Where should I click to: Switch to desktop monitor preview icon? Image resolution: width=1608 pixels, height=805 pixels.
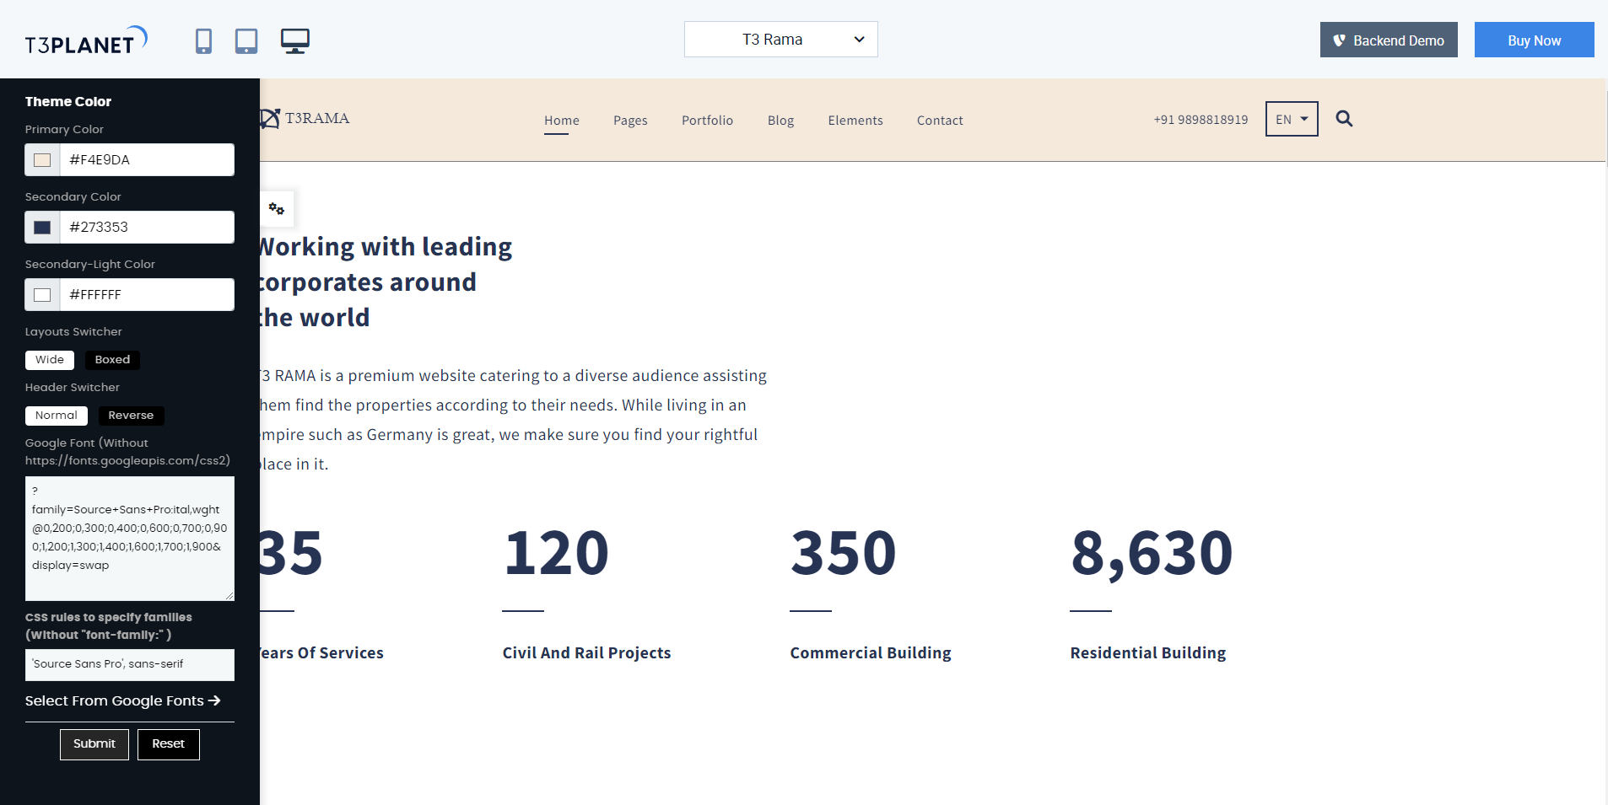(x=295, y=40)
